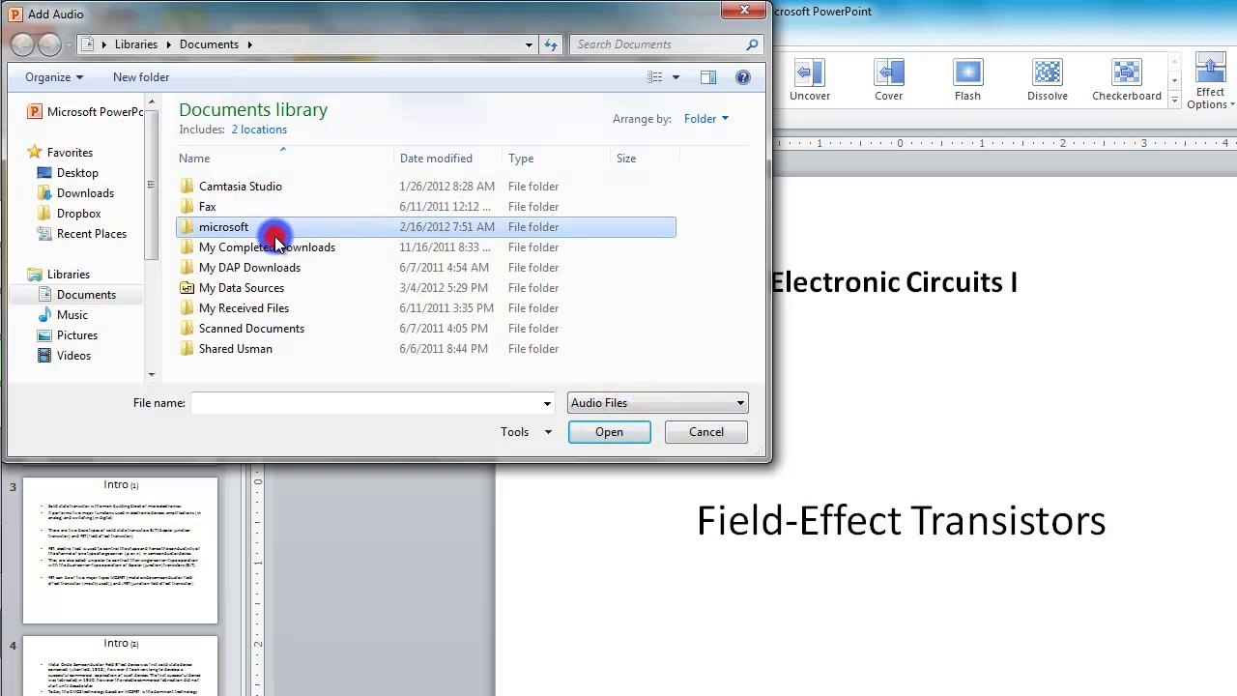Click Libraries in the address bar
The width and height of the screenshot is (1237, 696).
(x=136, y=44)
